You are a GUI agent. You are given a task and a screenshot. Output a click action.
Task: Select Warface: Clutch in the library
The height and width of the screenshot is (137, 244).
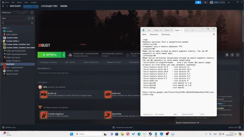click(x=12, y=71)
